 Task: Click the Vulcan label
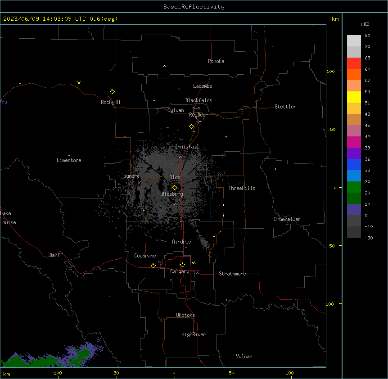click(x=244, y=356)
